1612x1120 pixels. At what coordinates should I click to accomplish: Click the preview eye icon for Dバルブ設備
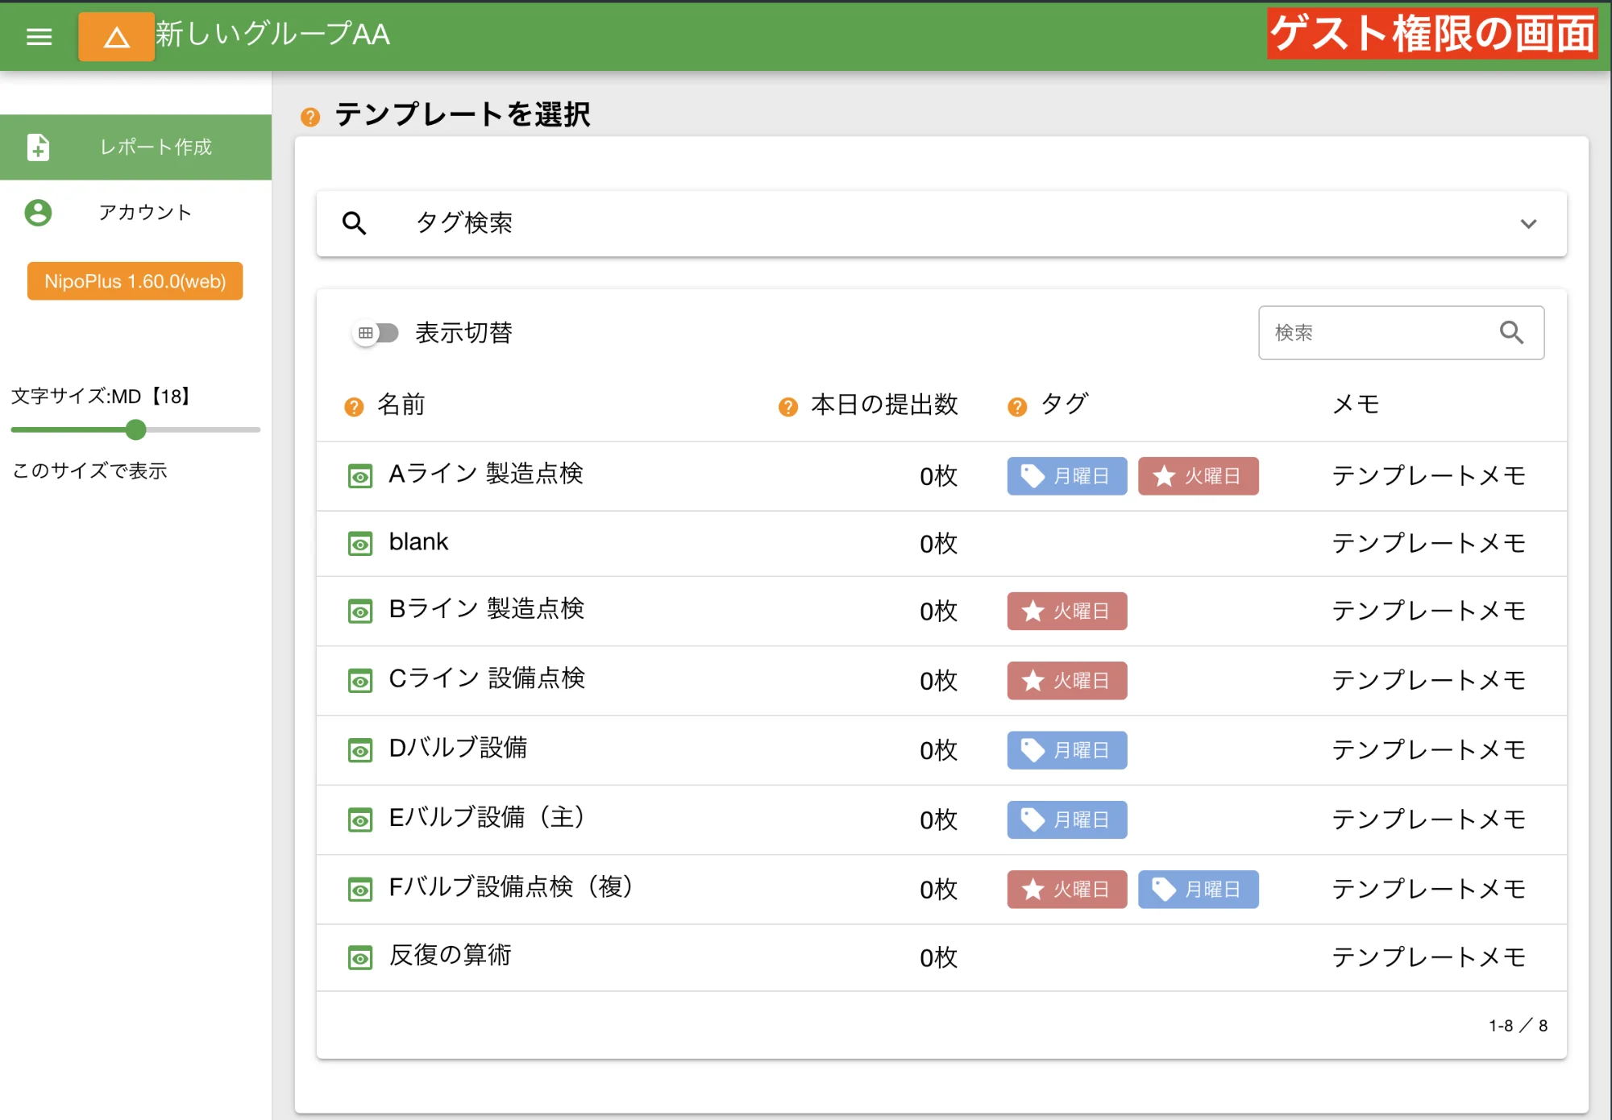(360, 751)
